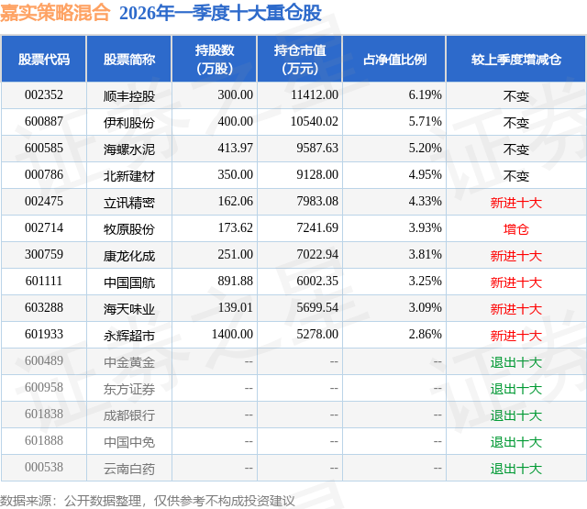Screen dimensions: 587x509
Task: Select stock code 601888
Action: [44, 440]
